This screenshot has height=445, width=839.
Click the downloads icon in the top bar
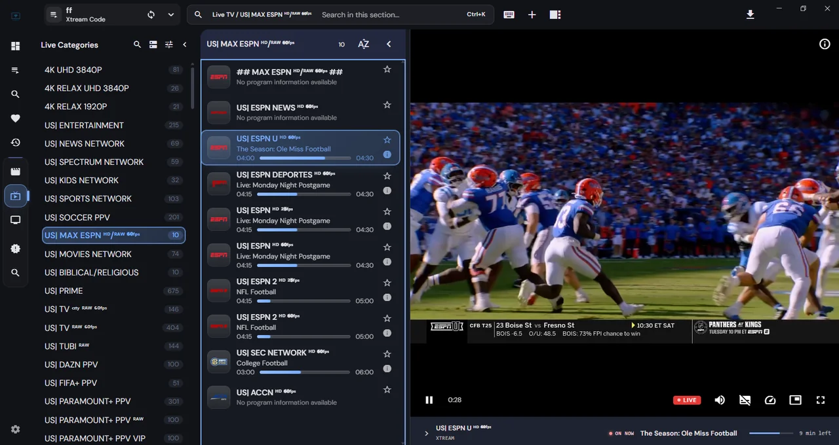pos(751,14)
